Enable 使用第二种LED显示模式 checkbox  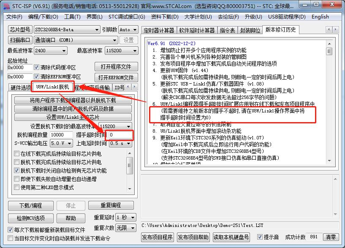16,187
